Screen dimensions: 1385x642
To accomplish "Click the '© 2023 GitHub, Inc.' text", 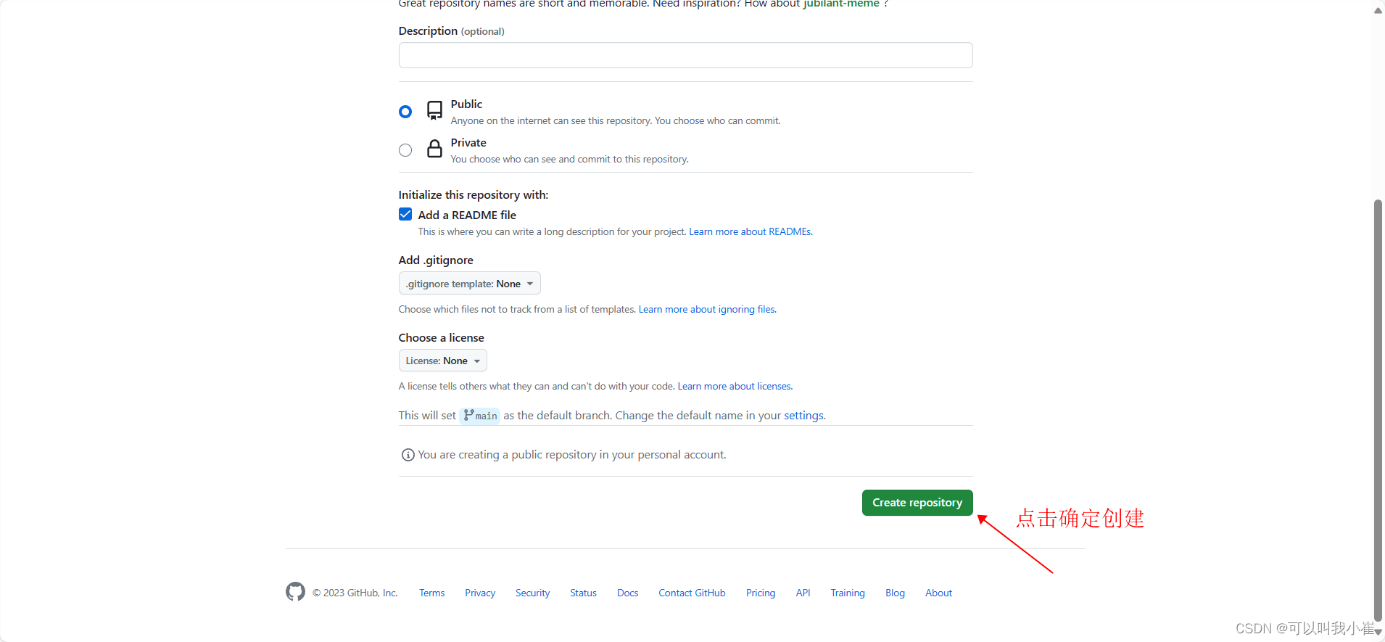I will point(355,593).
